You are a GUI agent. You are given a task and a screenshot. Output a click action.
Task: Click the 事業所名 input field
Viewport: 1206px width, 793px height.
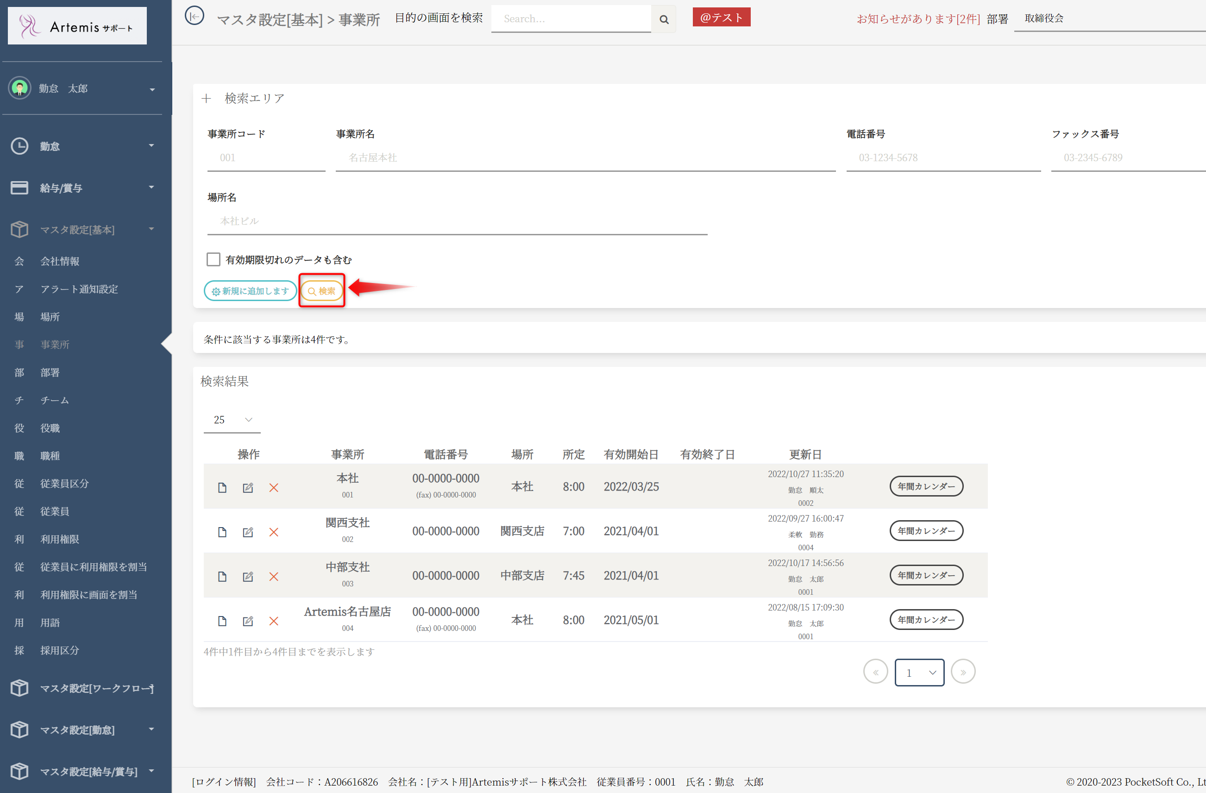[585, 157]
